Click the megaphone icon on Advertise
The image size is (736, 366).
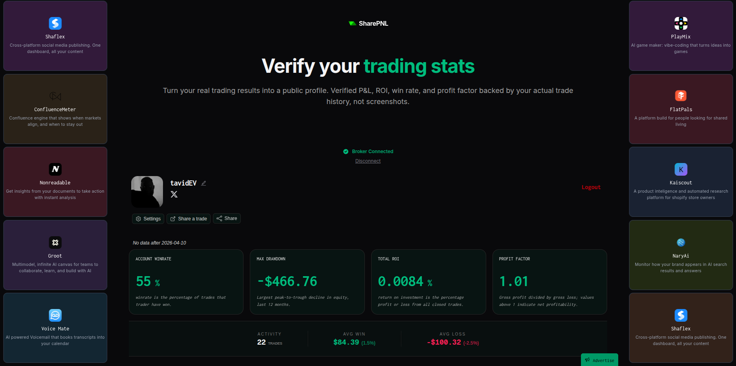(587, 360)
